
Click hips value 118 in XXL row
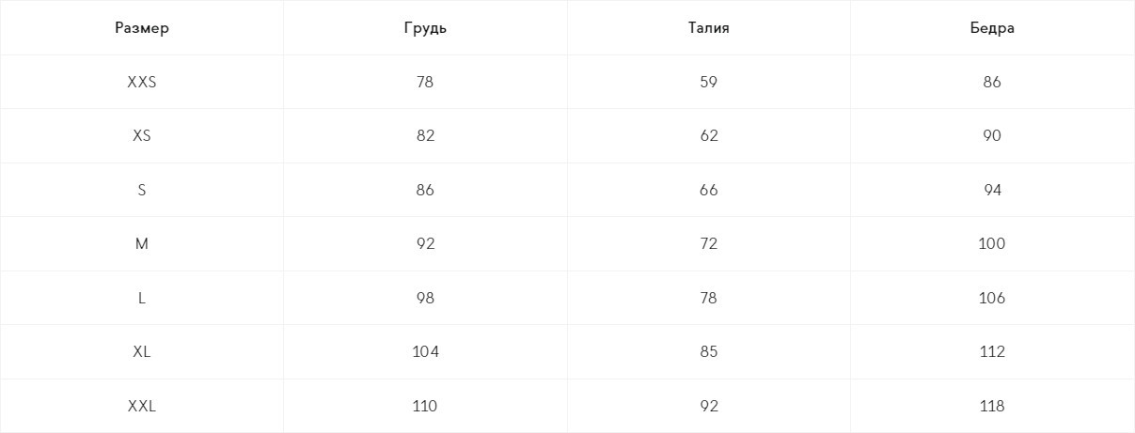(992, 407)
